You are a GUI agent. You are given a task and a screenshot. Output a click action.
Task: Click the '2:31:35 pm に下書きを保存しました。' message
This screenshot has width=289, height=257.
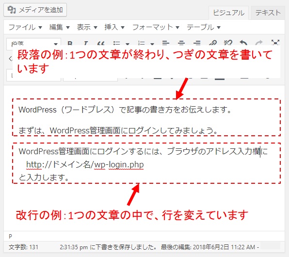click(108, 247)
